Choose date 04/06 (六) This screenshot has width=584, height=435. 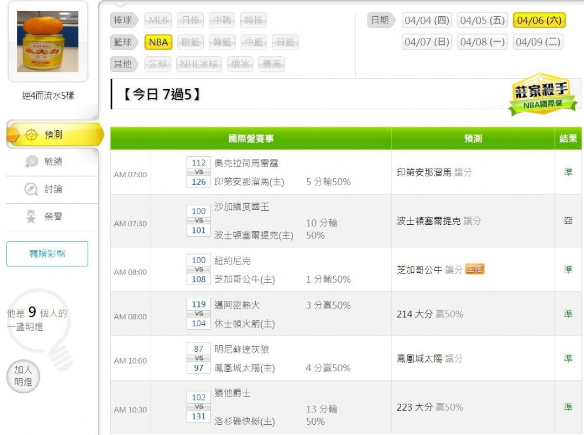coord(539,20)
